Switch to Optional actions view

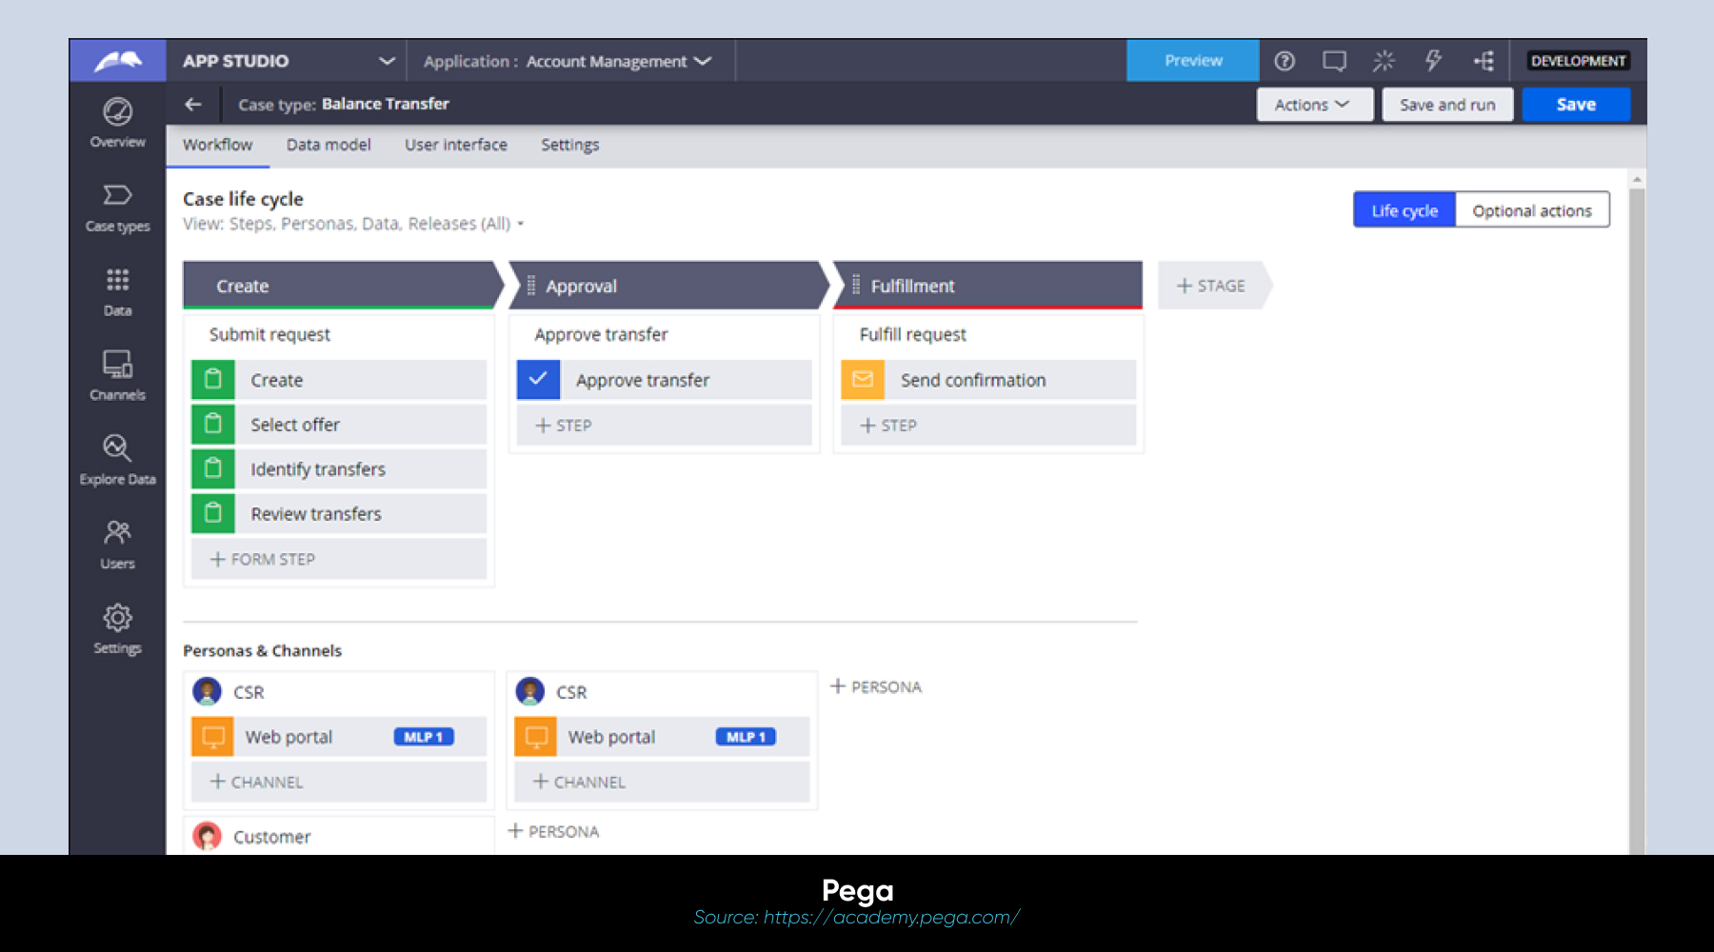1532,210
